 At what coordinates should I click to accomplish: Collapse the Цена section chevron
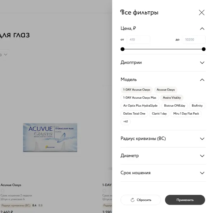tap(202, 28)
